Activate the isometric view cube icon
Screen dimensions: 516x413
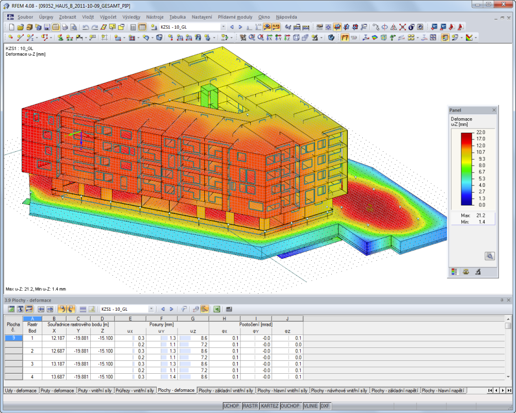click(296, 37)
